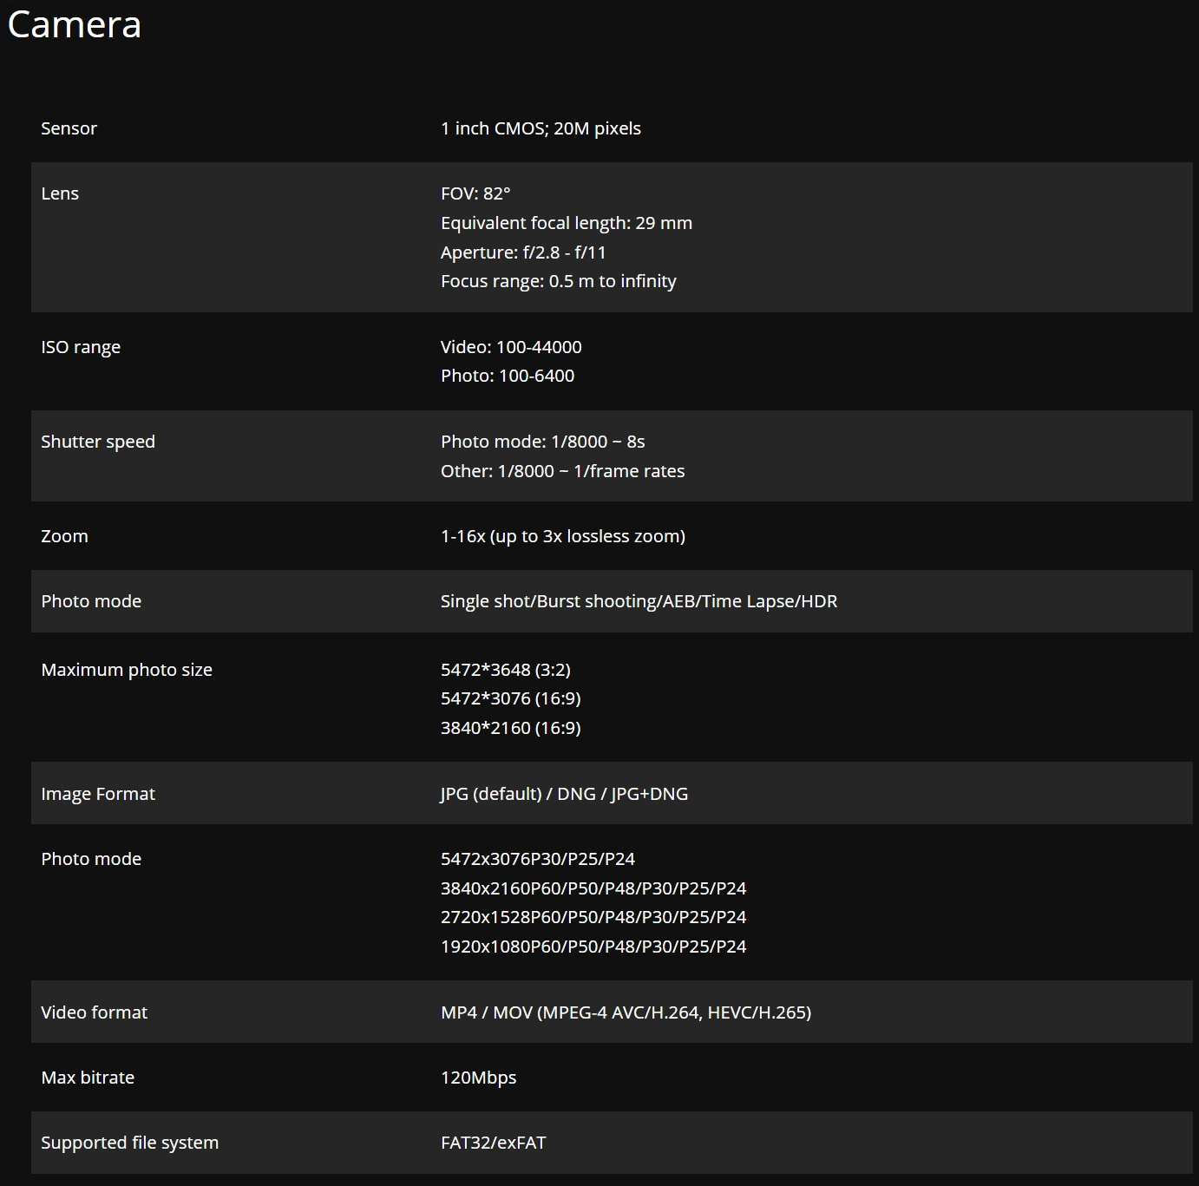Select the 5472*3648 (3:2) size
The height and width of the screenshot is (1186, 1199).
pyautogui.click(x=506, y=670)
